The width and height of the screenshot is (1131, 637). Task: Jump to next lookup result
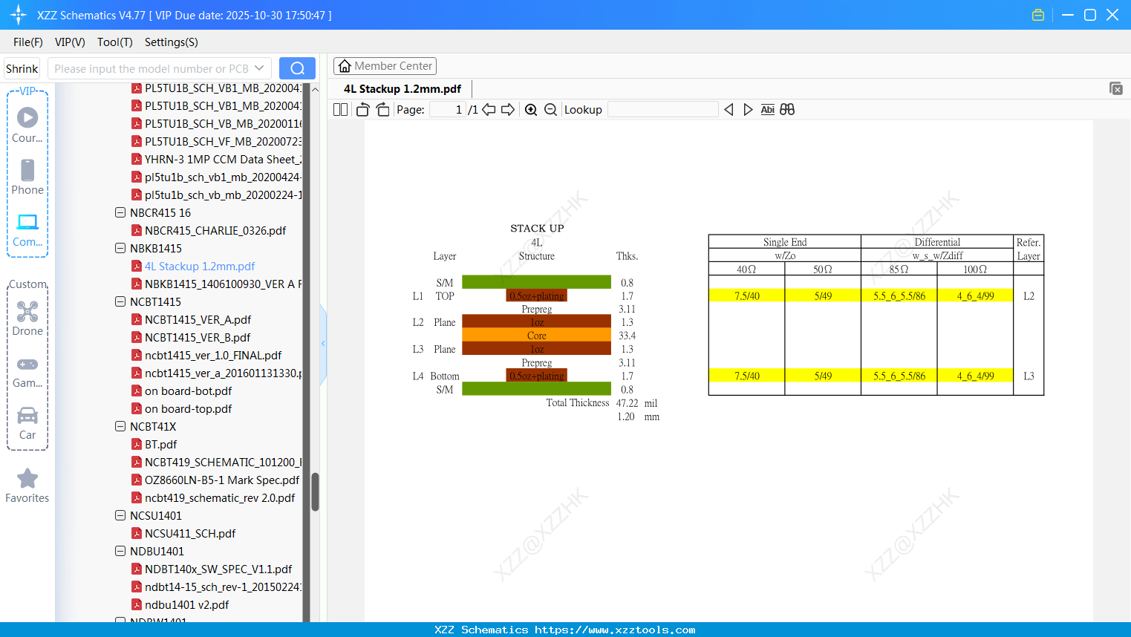748,110
